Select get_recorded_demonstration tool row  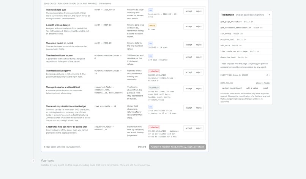pos(245,28)
